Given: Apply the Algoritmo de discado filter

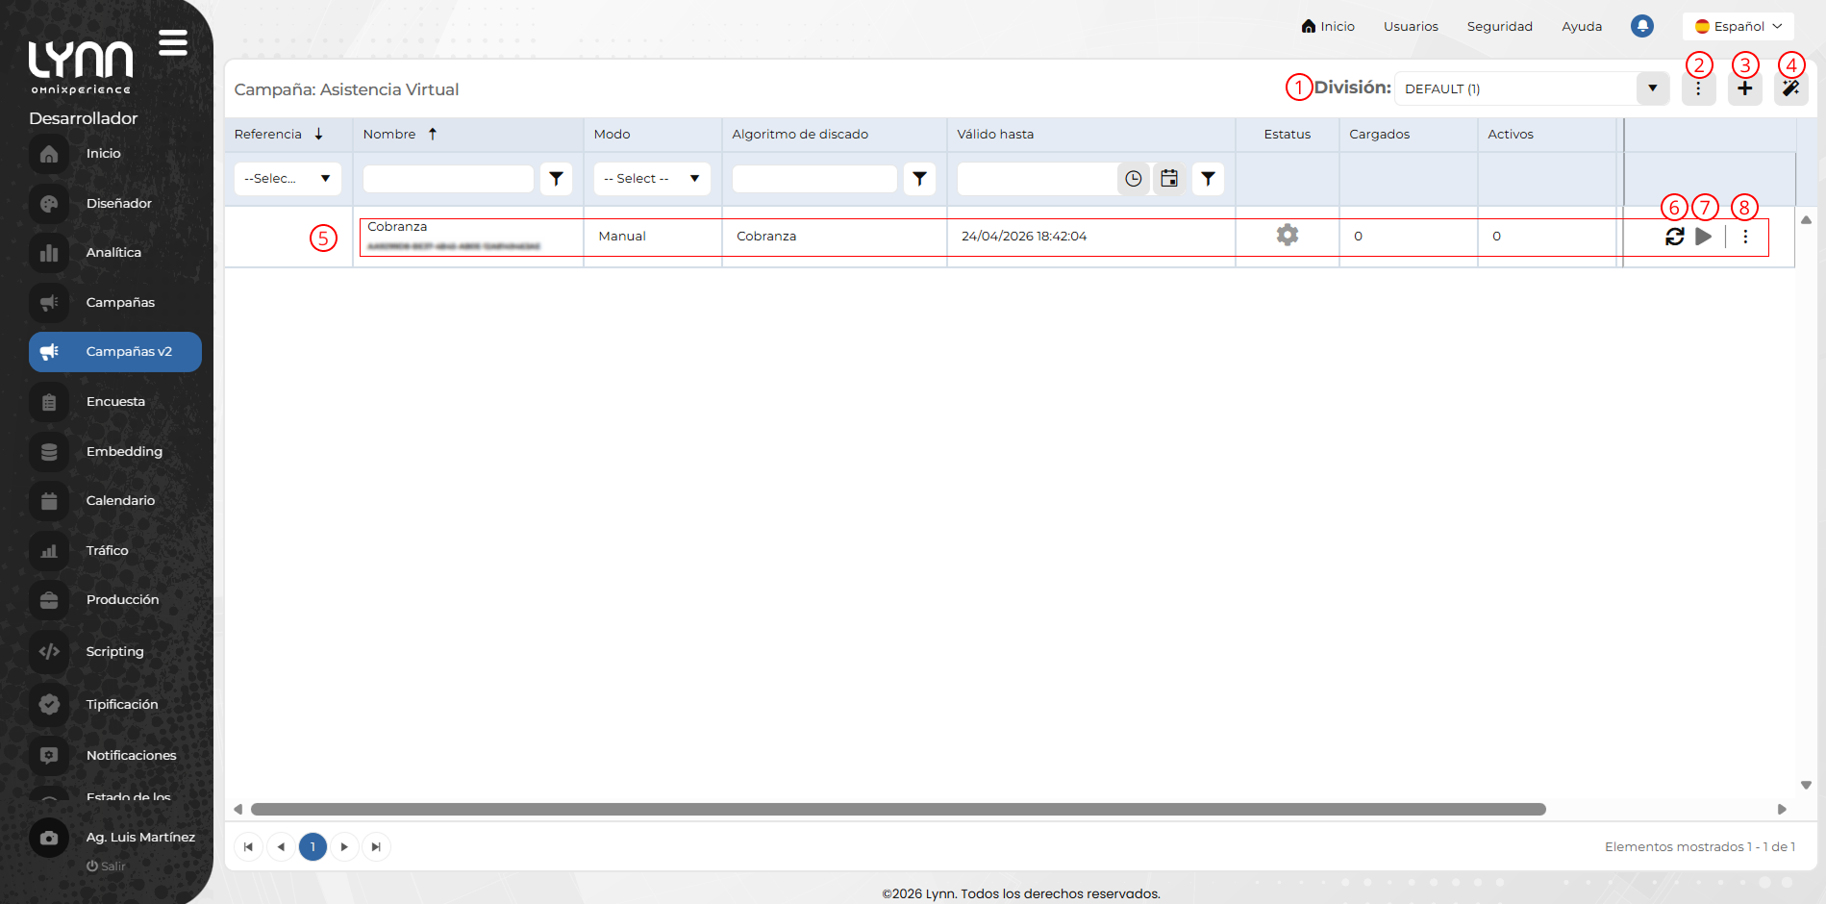Looking at the screenshot, I should 919,179.
